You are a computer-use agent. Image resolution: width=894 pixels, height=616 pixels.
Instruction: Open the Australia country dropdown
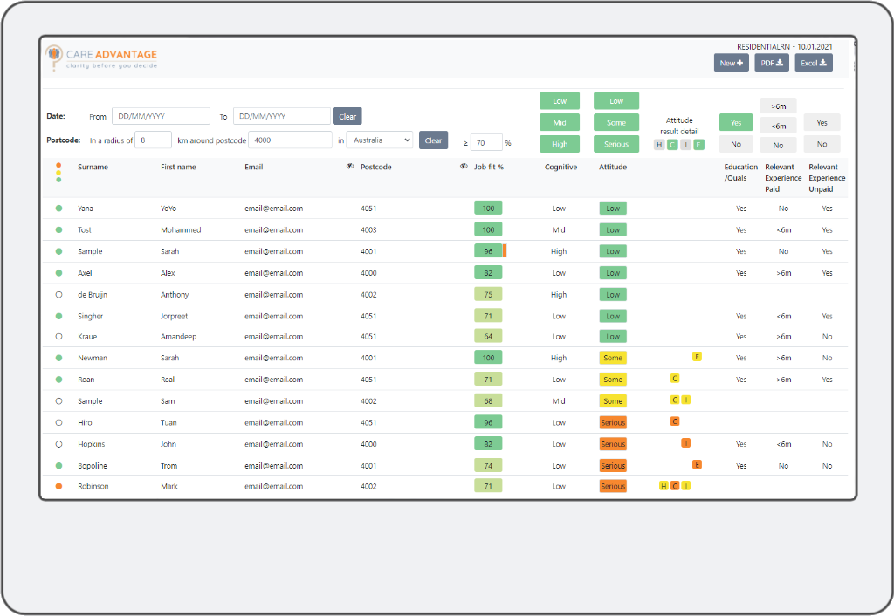point(380,140)
